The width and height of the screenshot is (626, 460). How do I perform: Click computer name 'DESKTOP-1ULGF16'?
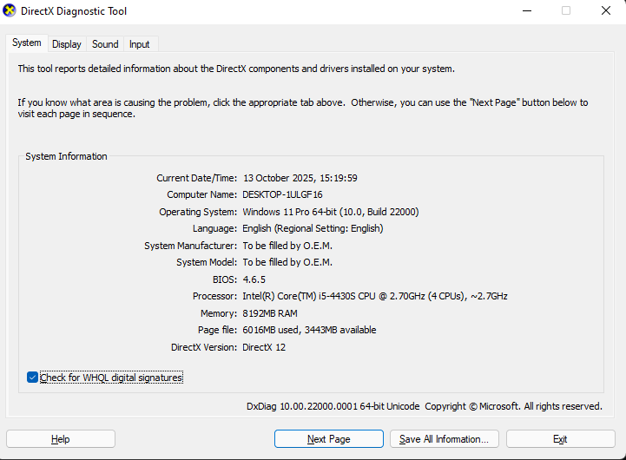click(282, 194)
